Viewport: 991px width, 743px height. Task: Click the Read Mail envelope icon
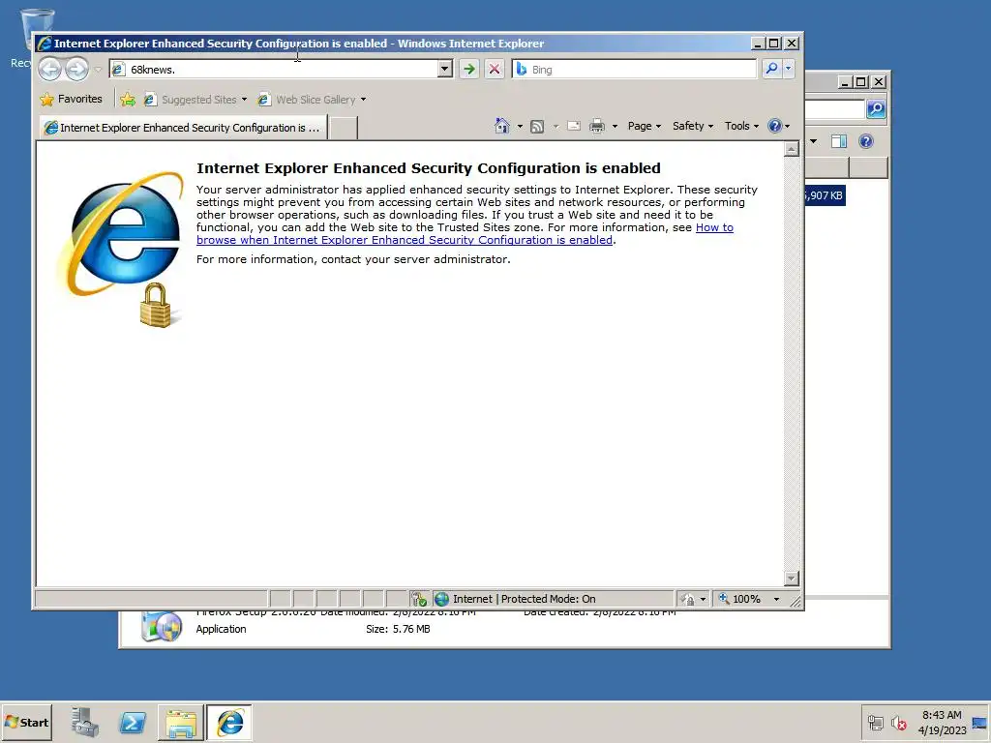click(574, 126)
